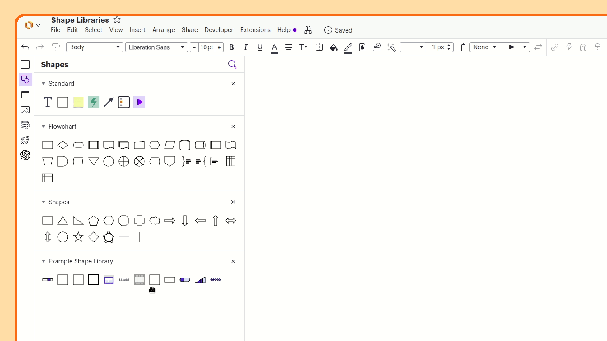Select the Text shape in Standard library

[x=47, y=102]
